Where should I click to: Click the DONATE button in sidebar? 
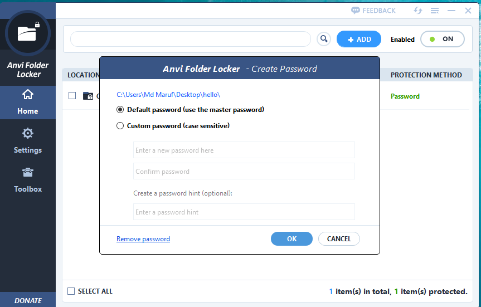(x=28, y=300)
